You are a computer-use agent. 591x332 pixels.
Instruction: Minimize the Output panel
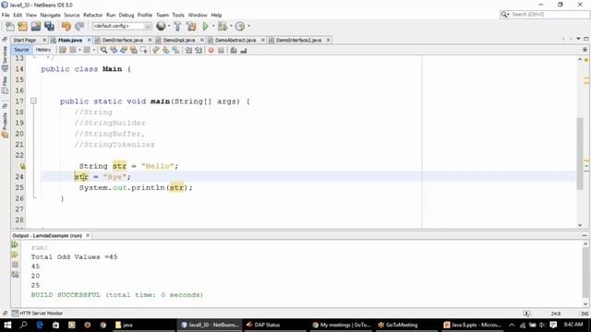click(x=585, y=235)
